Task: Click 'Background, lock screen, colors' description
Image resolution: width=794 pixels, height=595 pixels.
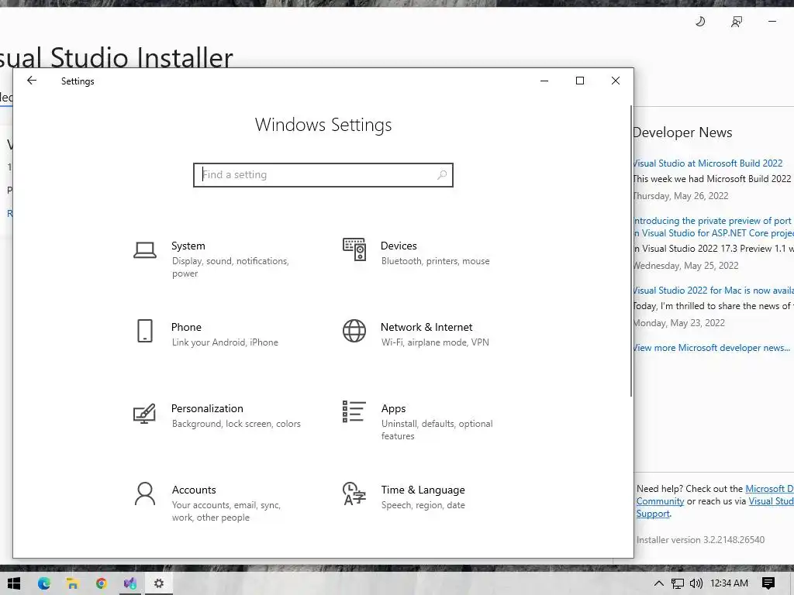Action: [236, 424]
